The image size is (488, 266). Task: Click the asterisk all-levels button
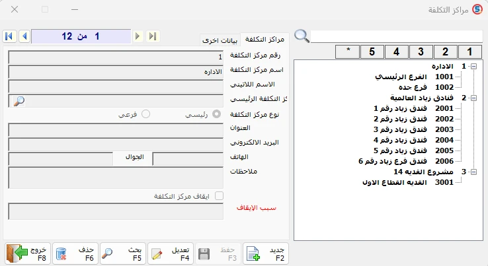[x=347, y=51]
